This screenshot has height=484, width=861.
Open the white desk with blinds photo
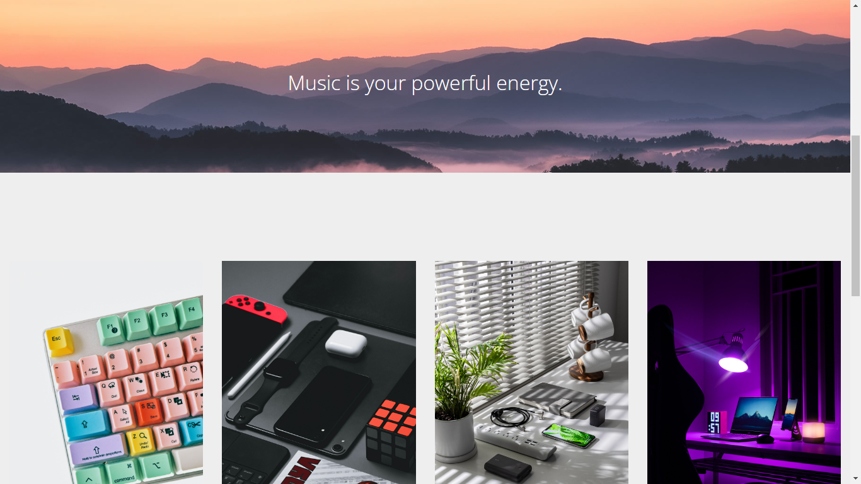[x=531, y=372]
